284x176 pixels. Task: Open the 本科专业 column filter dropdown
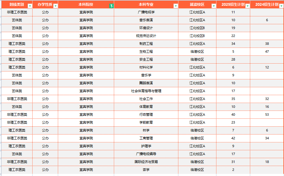(x=176, y=6)
